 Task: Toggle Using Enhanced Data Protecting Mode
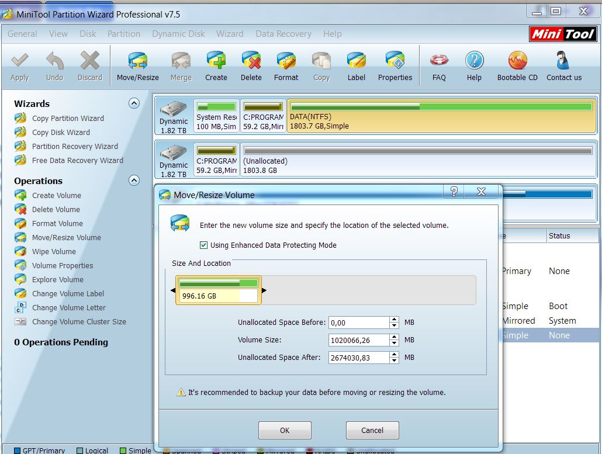(204, 245)
